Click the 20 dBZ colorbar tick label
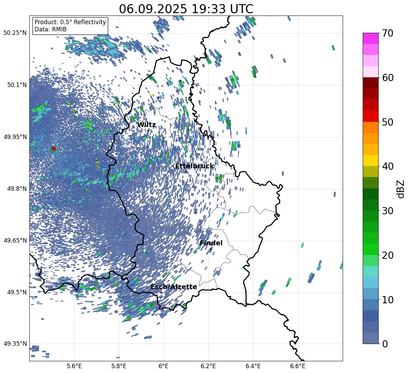Image resolution: width=409 pixels, height=373 pixels. 388,255
